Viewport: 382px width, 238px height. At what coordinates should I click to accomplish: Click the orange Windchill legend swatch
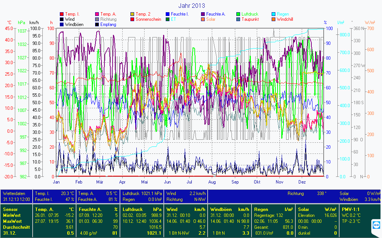tap(273, 19)
